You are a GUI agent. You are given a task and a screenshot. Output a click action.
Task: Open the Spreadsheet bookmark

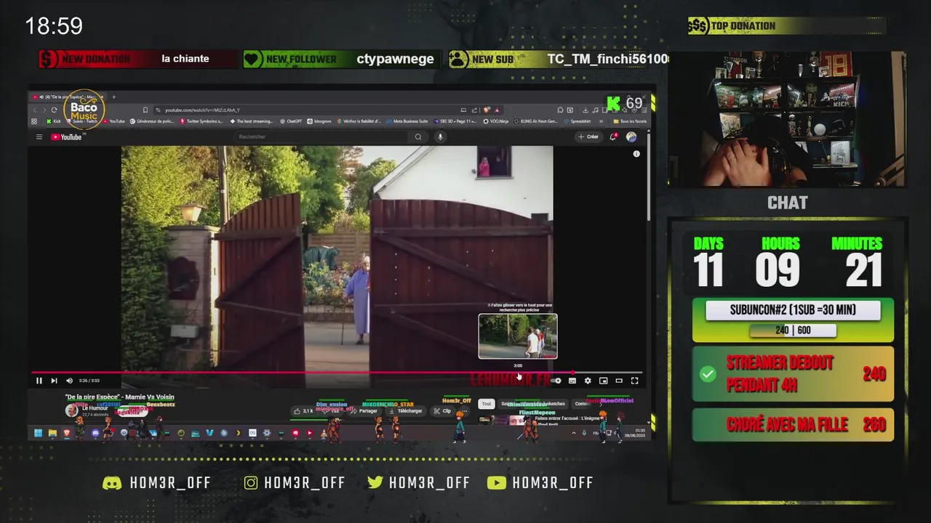click(576, 121)
